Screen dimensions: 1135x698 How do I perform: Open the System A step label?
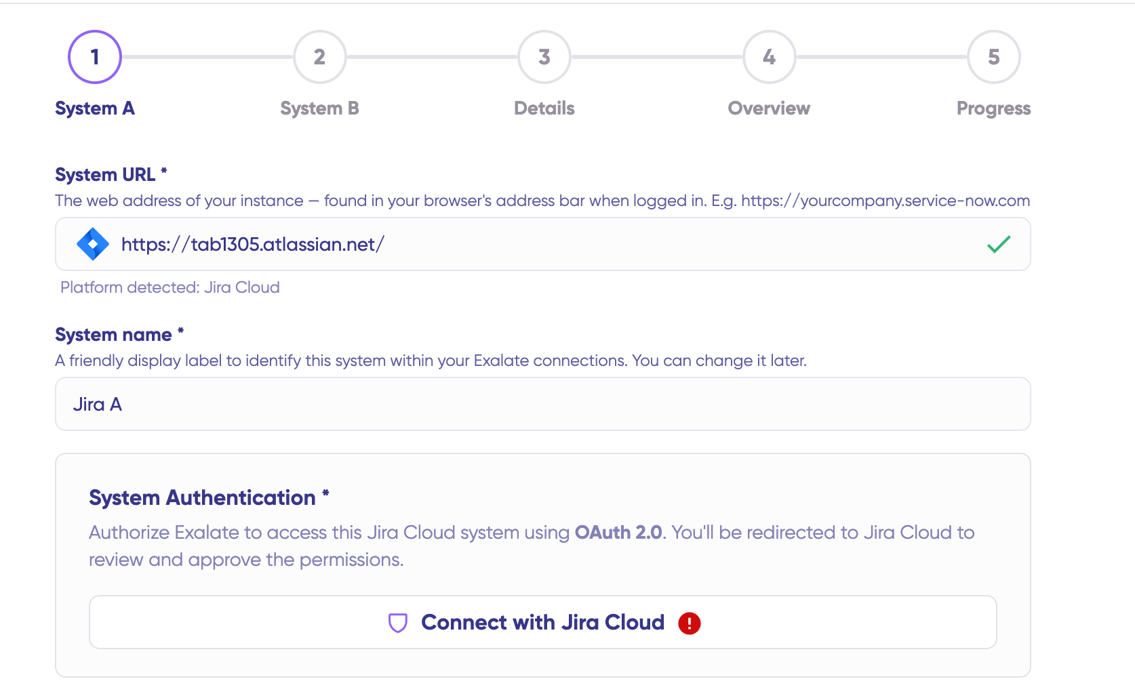click(95, 108)
